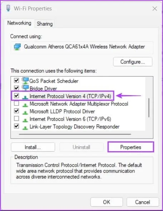Click the Bridge Driver network icon
The image size is (163, 211).
click(x=25, y=88)
